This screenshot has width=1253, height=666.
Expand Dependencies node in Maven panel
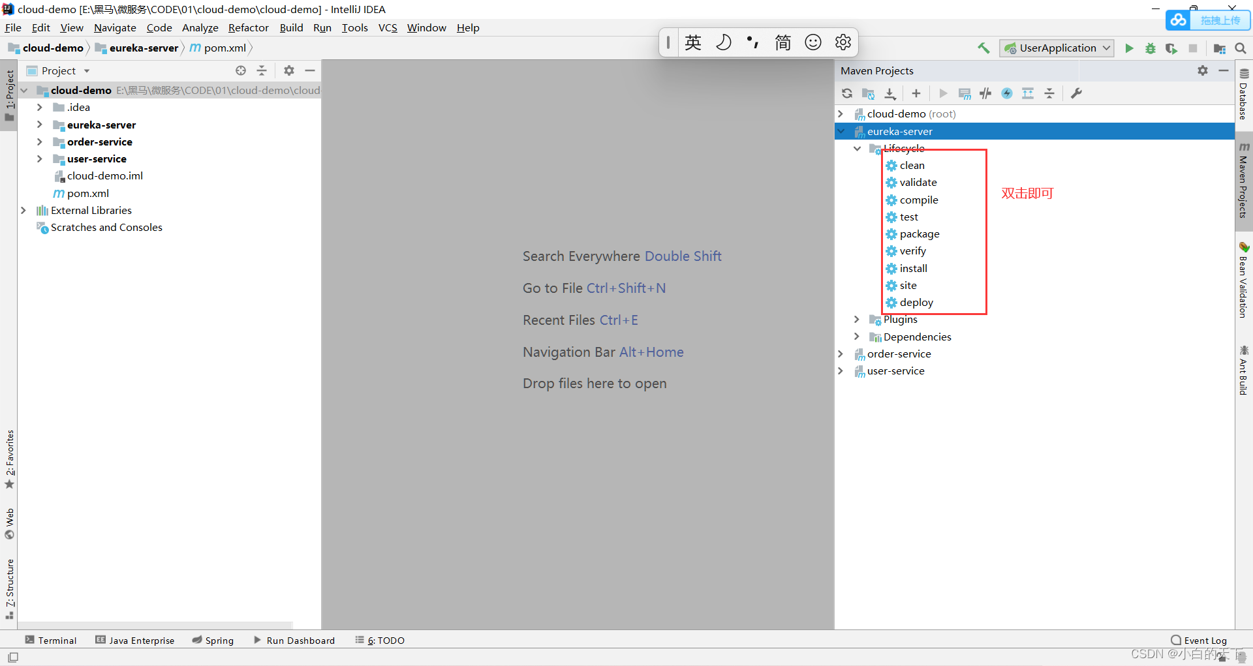pyautogui.click(x=857, y=337)
